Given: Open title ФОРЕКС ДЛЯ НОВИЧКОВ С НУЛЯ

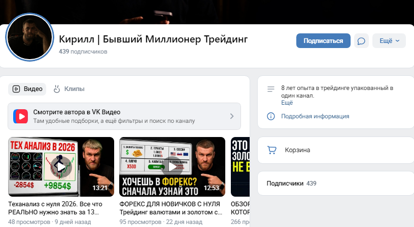Looking at the screenshot, I should [x=171, y=208].
